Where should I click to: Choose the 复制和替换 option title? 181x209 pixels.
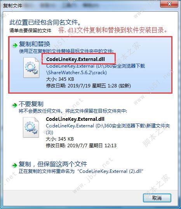(x=35, y=44)
